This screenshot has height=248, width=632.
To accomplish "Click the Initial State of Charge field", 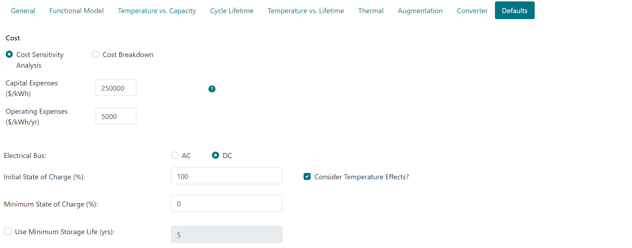I will pyautogui.click(x=227, y=176).
